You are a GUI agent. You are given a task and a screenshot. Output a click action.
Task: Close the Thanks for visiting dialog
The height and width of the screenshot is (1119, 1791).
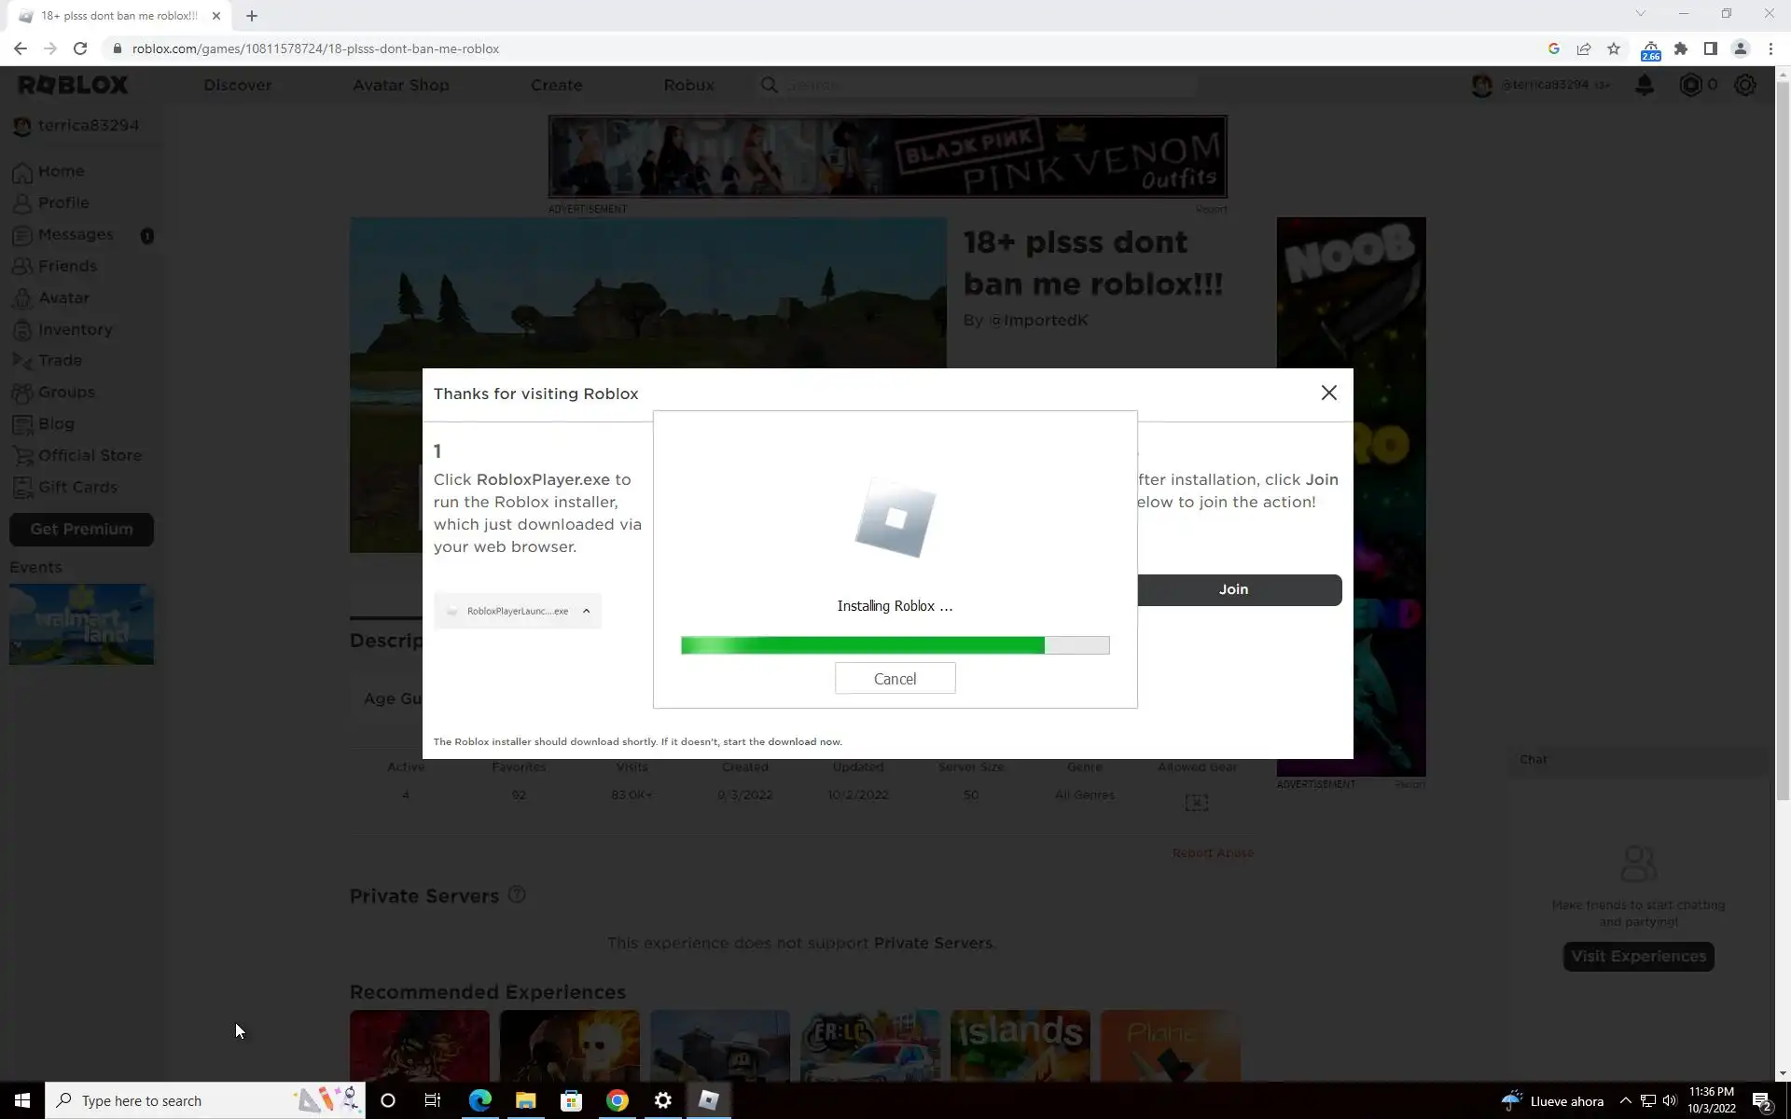click(x=1328, y=394)
